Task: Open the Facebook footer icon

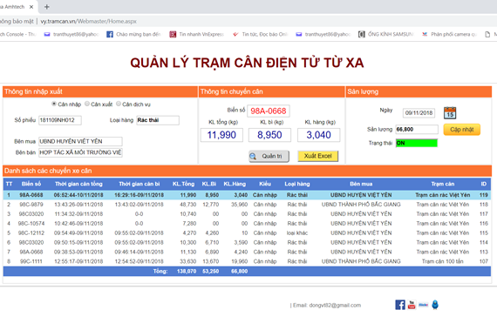Action: pyautogui.click(x=400, y=305)
